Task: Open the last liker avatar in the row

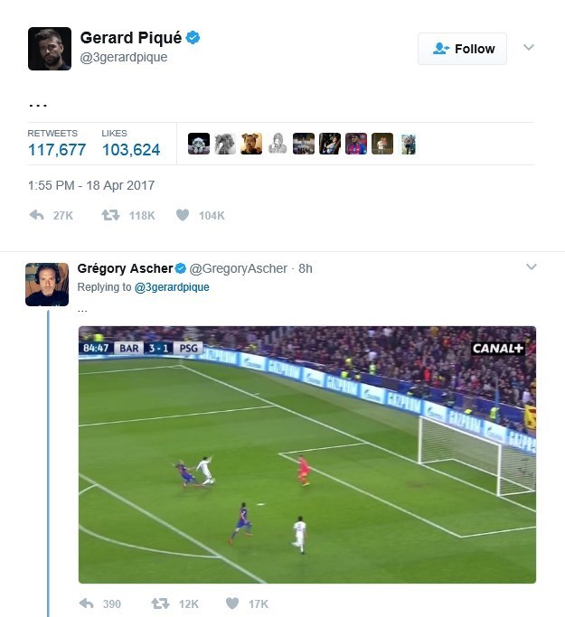Action: (409, 144)
